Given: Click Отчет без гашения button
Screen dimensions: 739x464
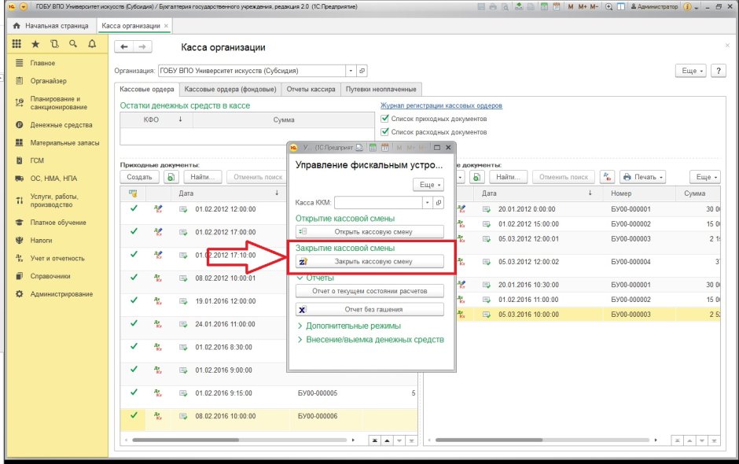Looking at the screenshot, I should pyautogui.click(x=369, y=309).
